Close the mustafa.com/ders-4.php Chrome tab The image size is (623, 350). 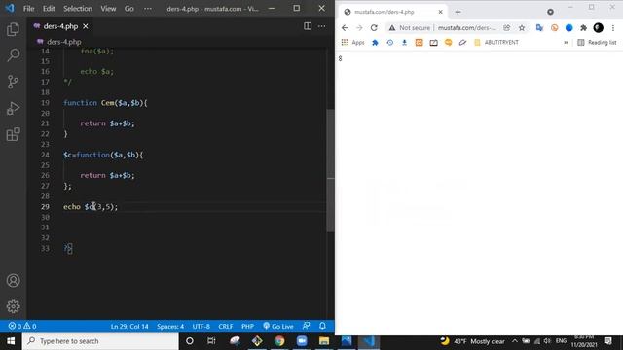tap(440, 12)
